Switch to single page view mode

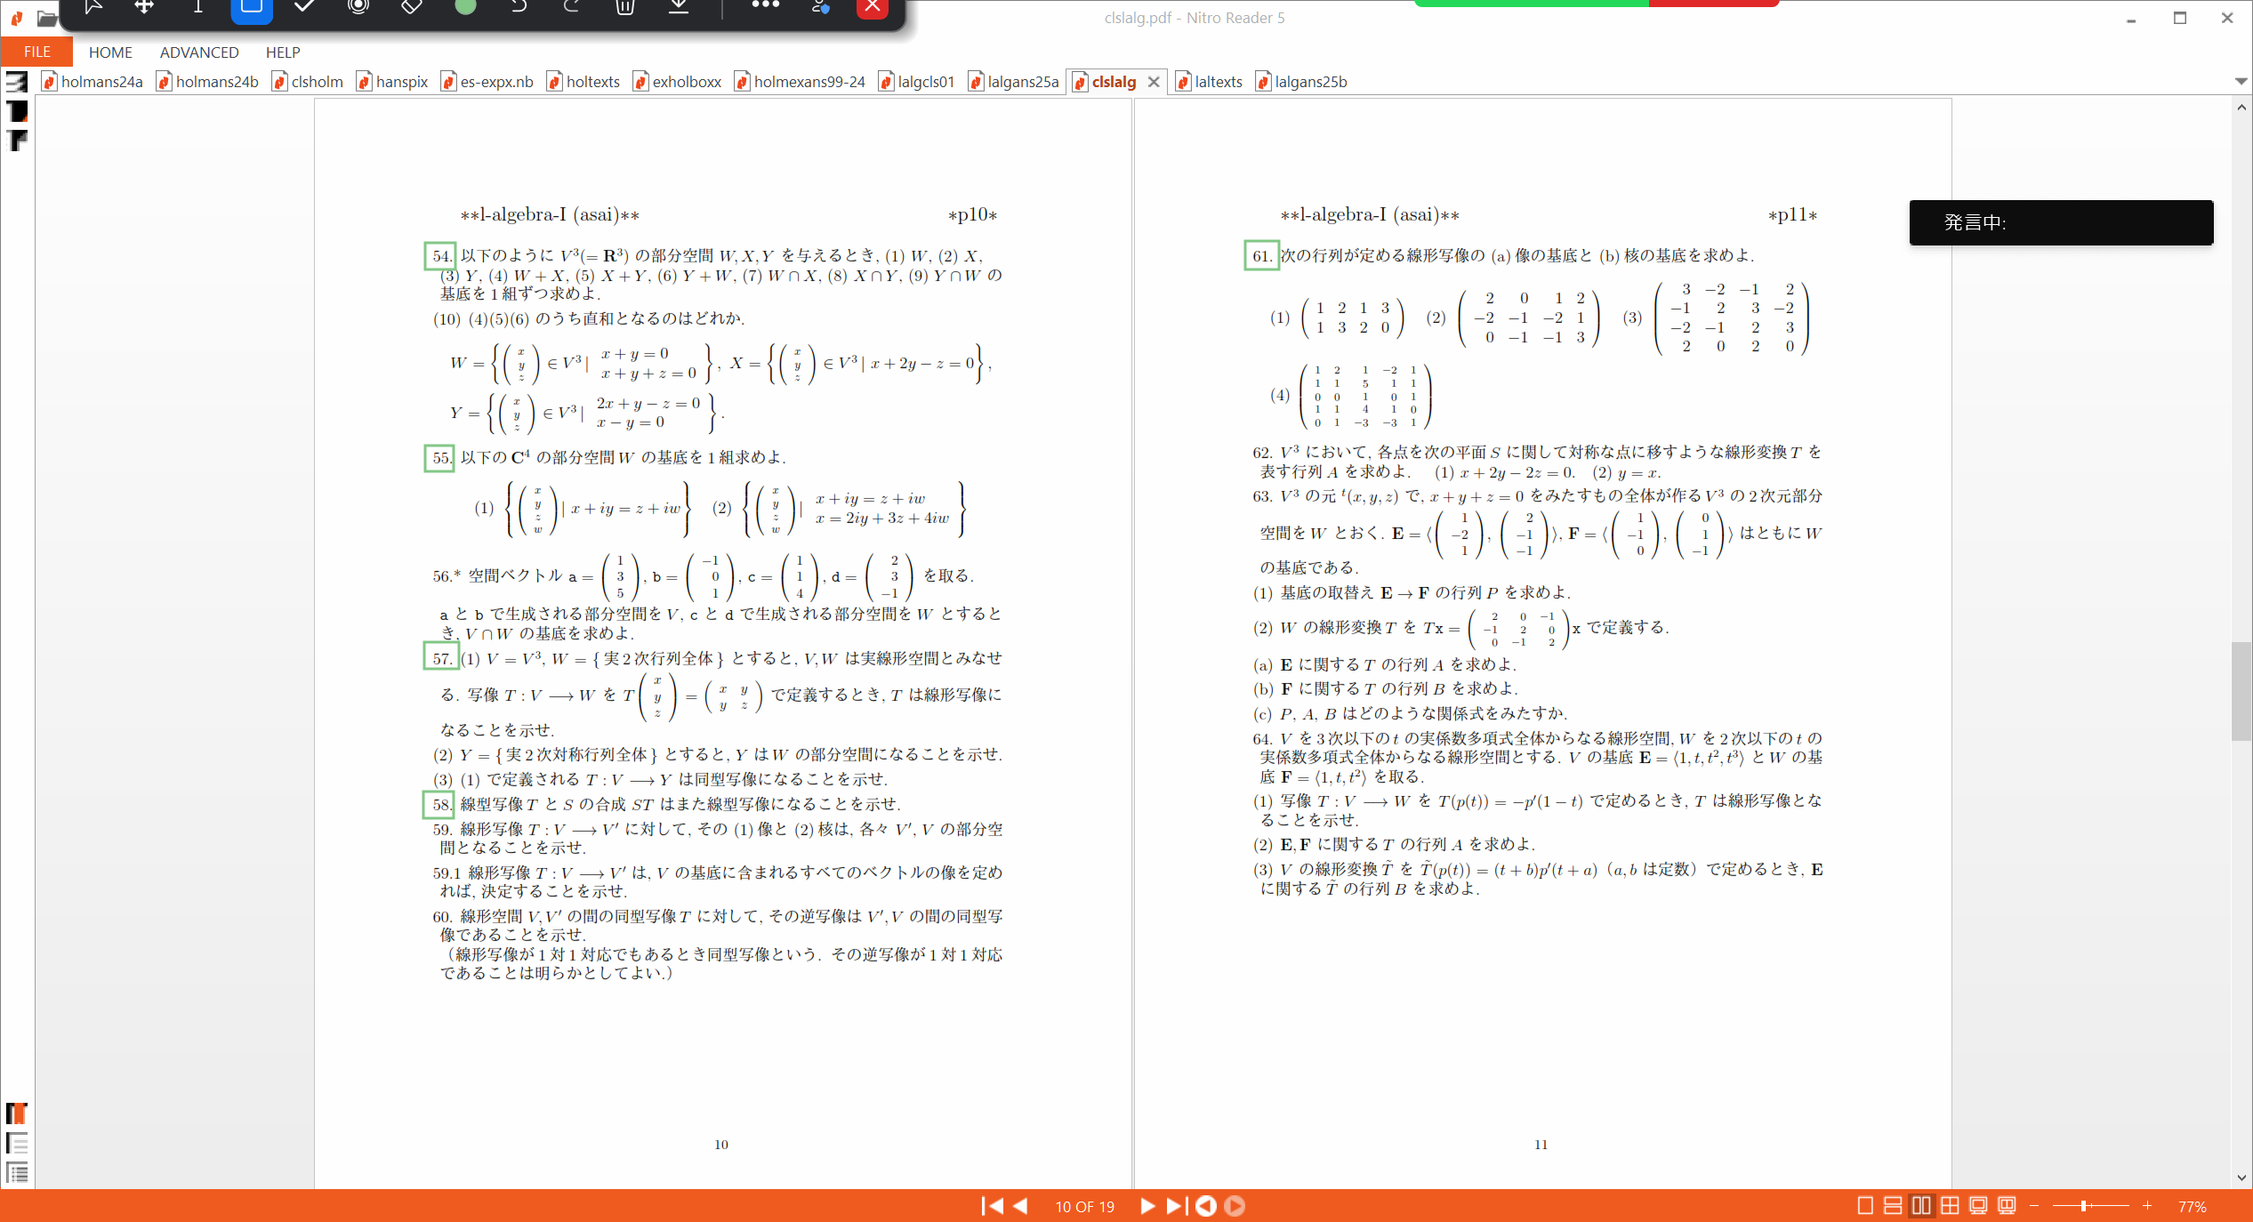(x=1865, y=1206)
